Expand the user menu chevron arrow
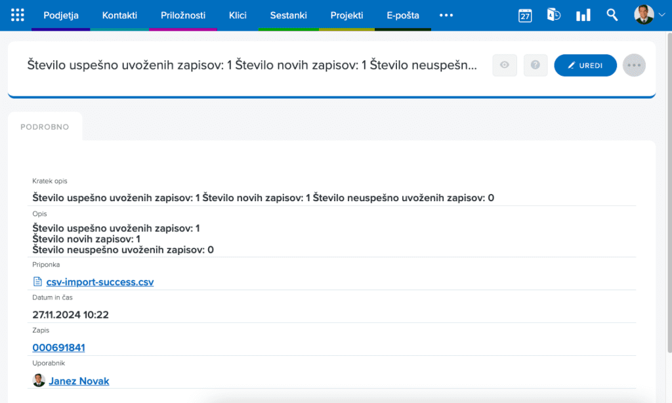Viewport: 672px width, 403px height. pos(661,16)
